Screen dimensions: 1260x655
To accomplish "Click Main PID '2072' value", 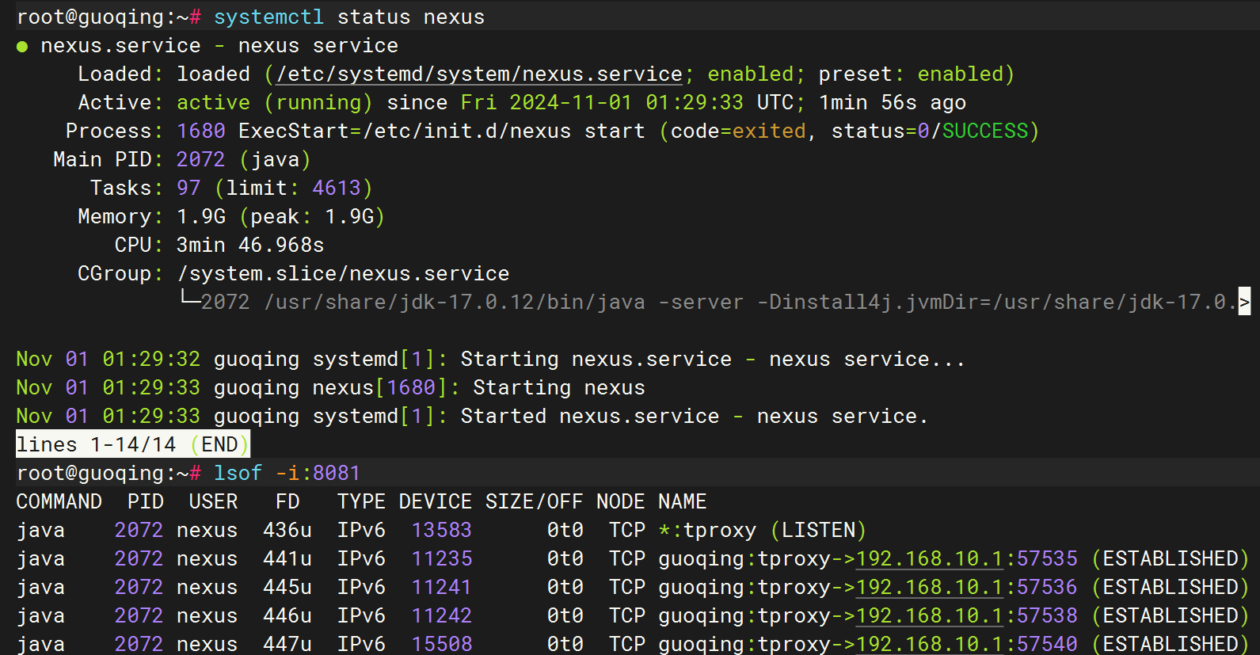I will click(x=201, y=160).
